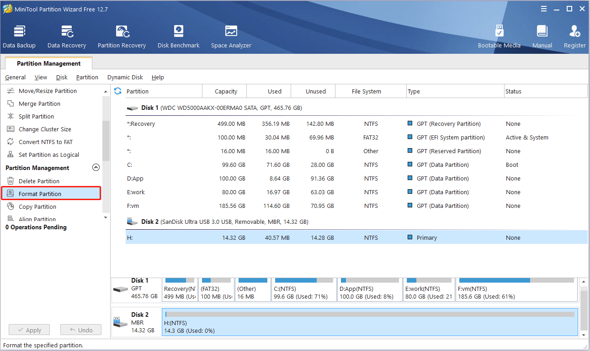
Task: Click the Apply button
Action: (x=29, y=330)
